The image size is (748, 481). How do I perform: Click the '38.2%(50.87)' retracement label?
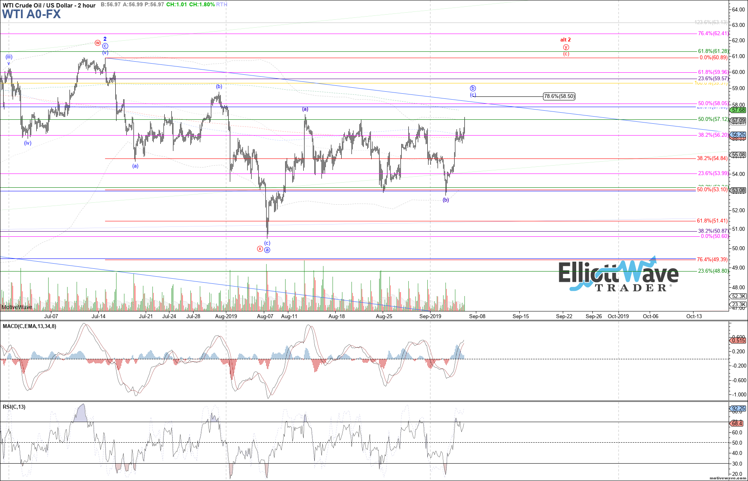(713, 231)
